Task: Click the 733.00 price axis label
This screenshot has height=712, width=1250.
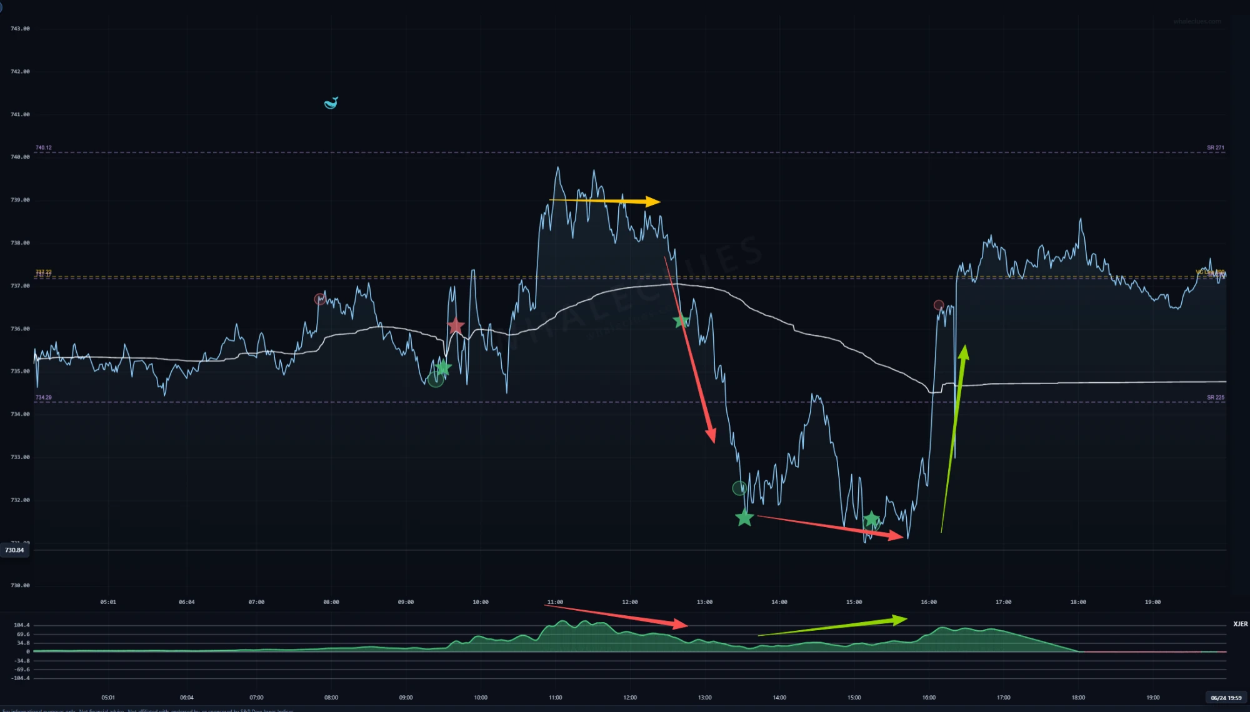Action: point(20,457)
